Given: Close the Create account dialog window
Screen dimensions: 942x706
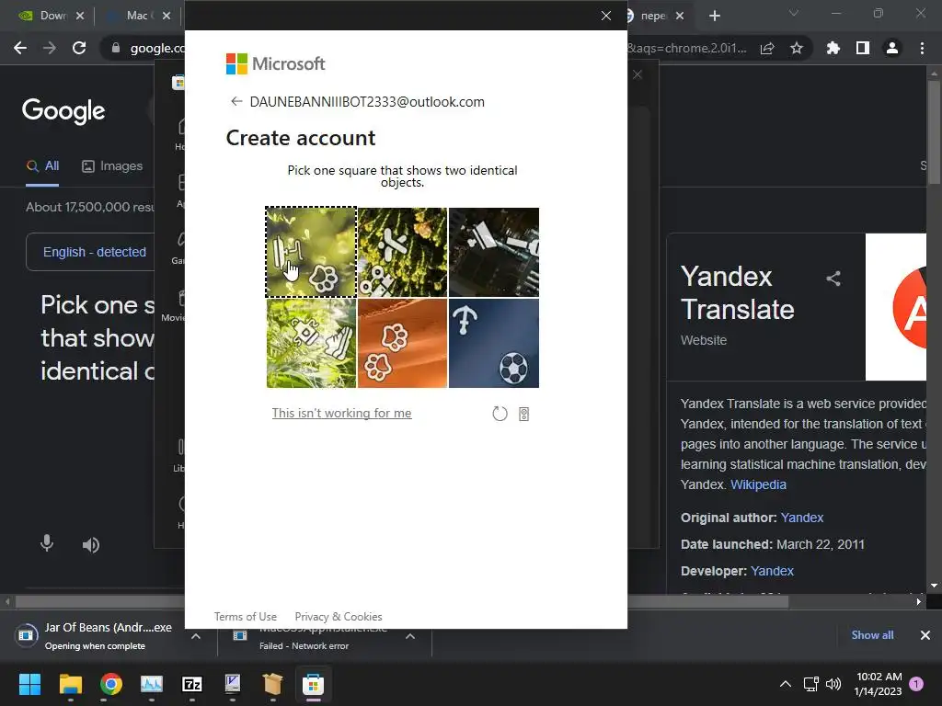Looking at the screenshot, I should coord(606,16).
